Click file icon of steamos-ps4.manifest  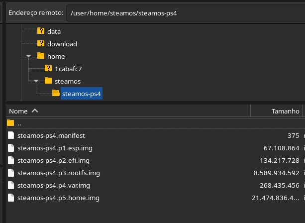point(11,135)
